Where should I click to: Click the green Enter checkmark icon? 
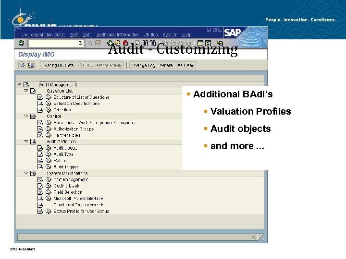point(22,43)
